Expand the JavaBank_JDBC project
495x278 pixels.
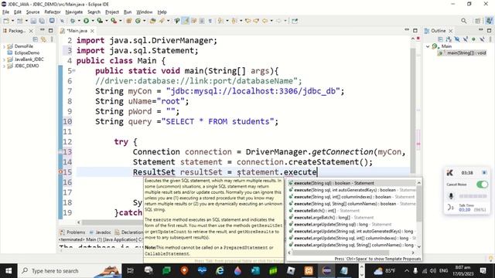coord(4,59)
